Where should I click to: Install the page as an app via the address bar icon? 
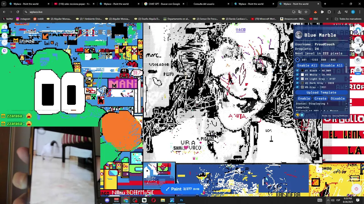point(294,12)
